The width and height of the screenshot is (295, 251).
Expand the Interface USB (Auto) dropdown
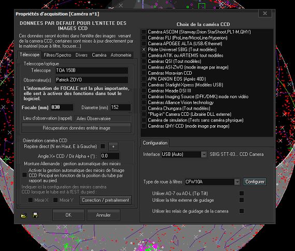coord(204,154)
